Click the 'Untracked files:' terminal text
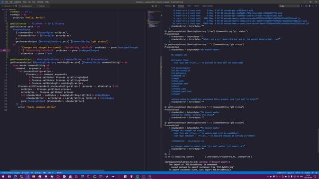The width and height of the screenshot is (319, 179). click(180, 60)
